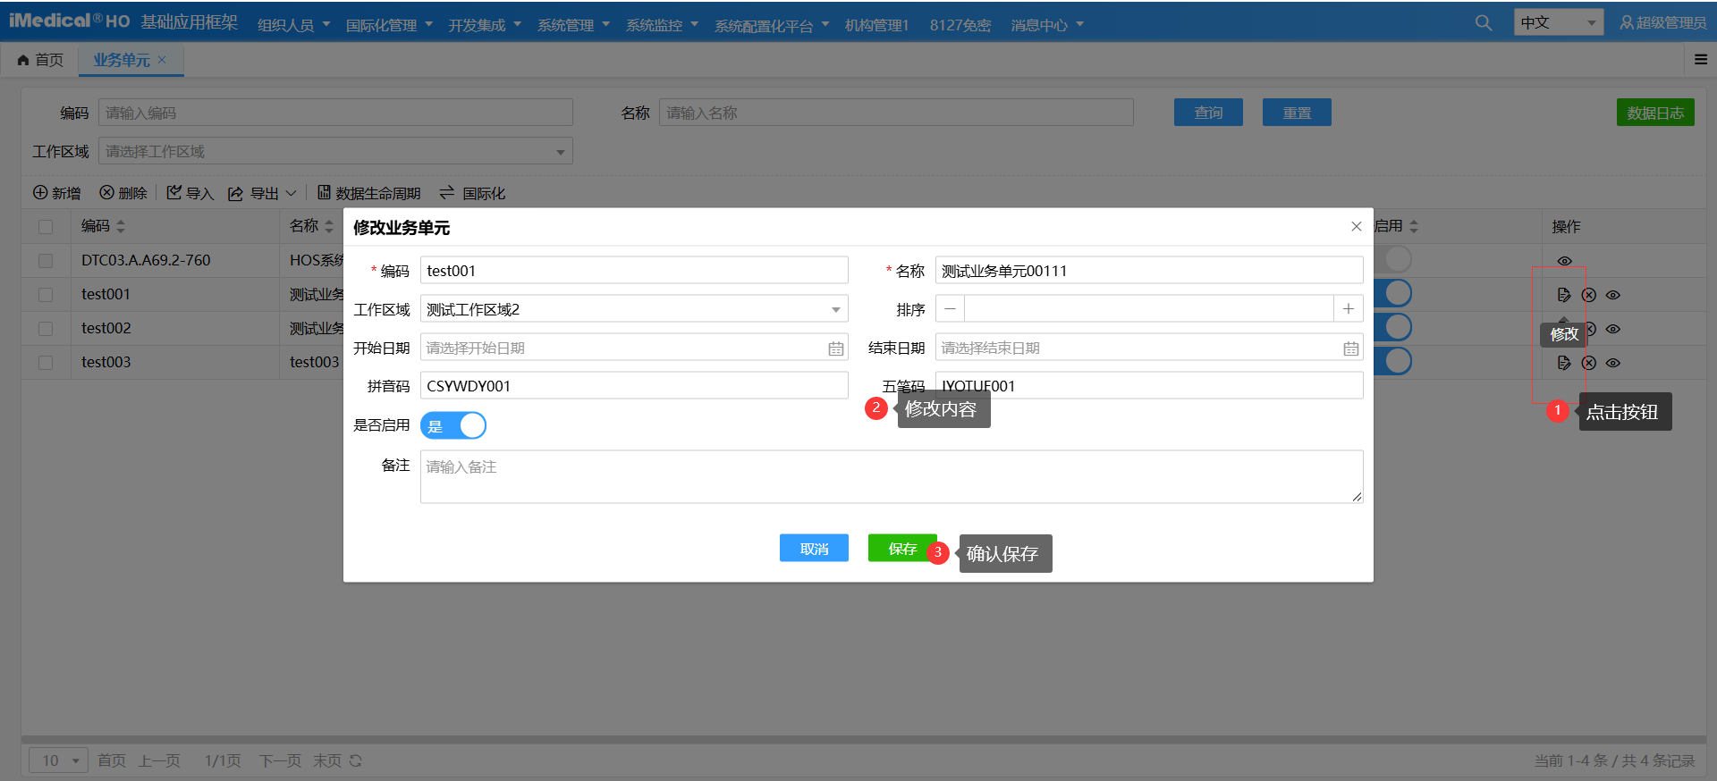The height and width of the screenshot is (781, 1717).
Task: Tick the checkbox for DTC03.A.A69.2-760 row
Action: (46, 261)
